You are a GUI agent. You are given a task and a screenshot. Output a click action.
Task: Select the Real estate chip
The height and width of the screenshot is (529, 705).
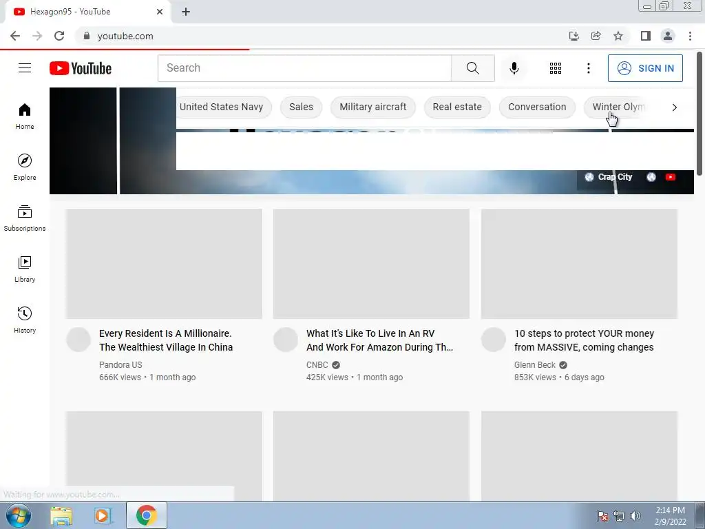click(x=457, y=107)
